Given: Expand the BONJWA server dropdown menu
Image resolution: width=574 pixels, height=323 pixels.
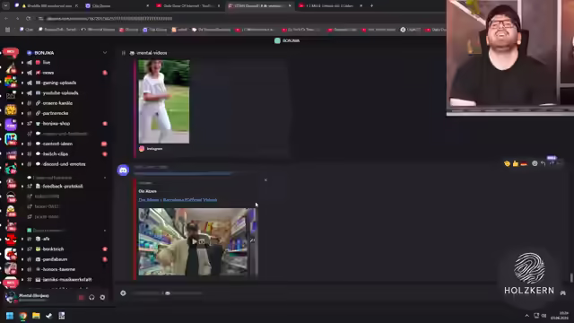Looking at the screenshot, I should click(x=105, y=53).
